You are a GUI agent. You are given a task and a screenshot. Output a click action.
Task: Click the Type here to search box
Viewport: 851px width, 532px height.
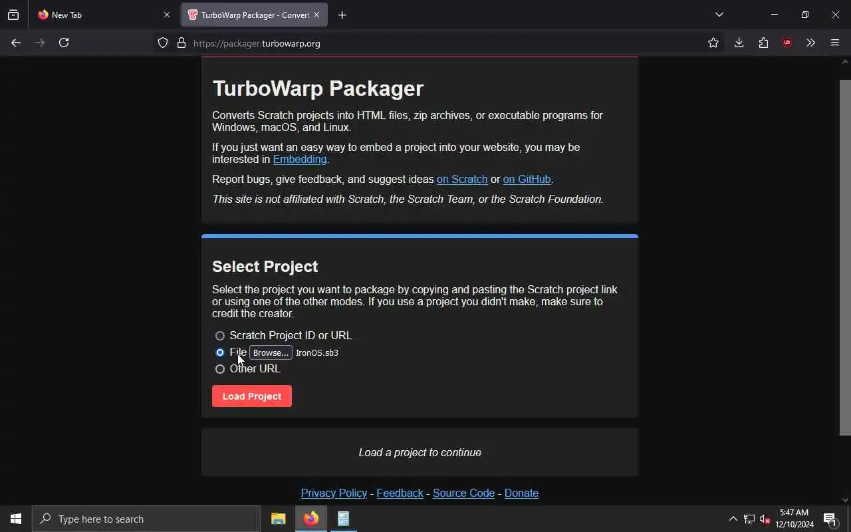(146, 519)
